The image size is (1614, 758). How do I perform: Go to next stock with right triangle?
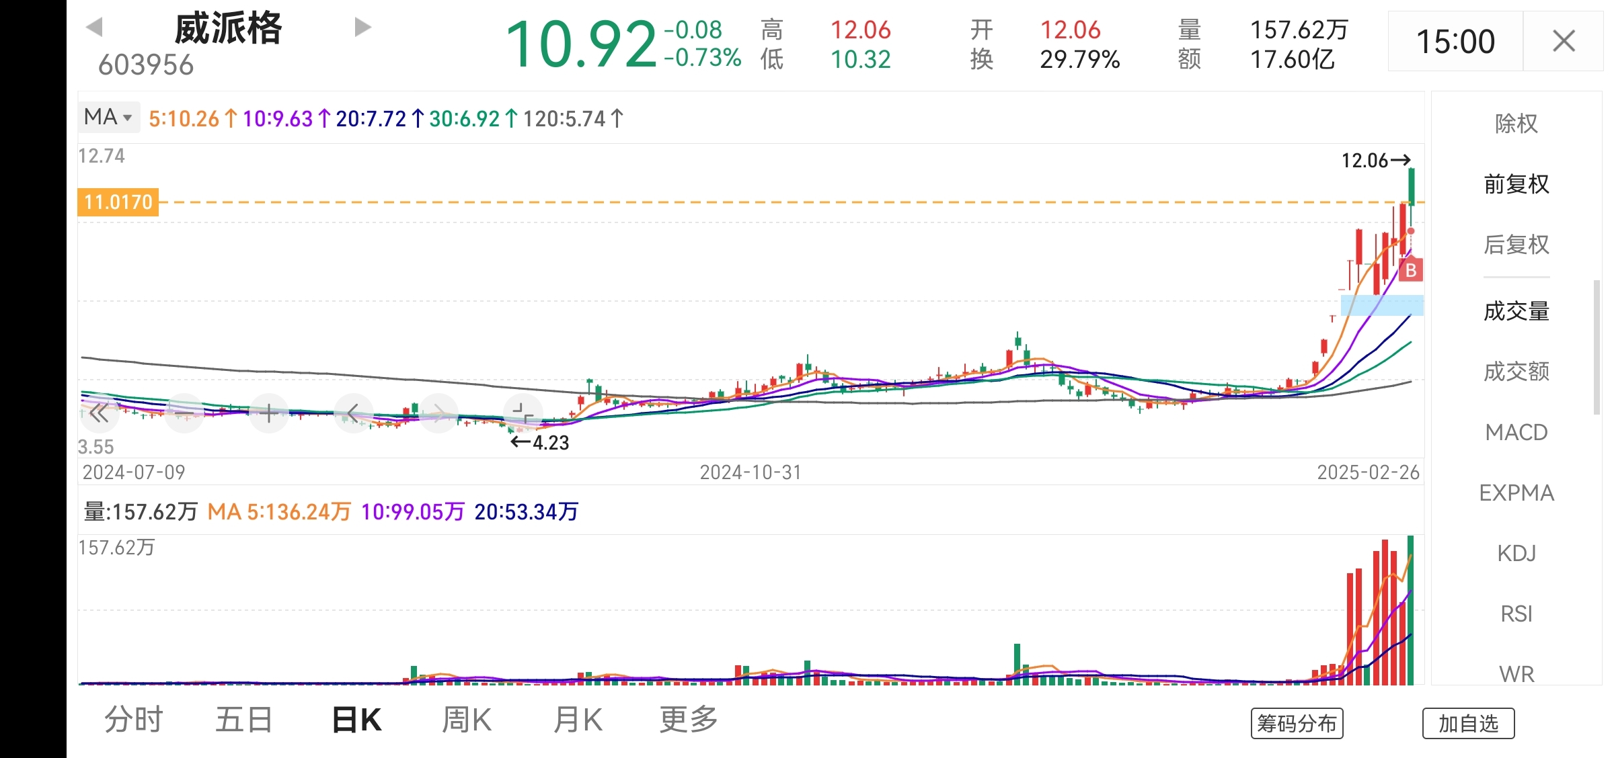pos(362,28)
